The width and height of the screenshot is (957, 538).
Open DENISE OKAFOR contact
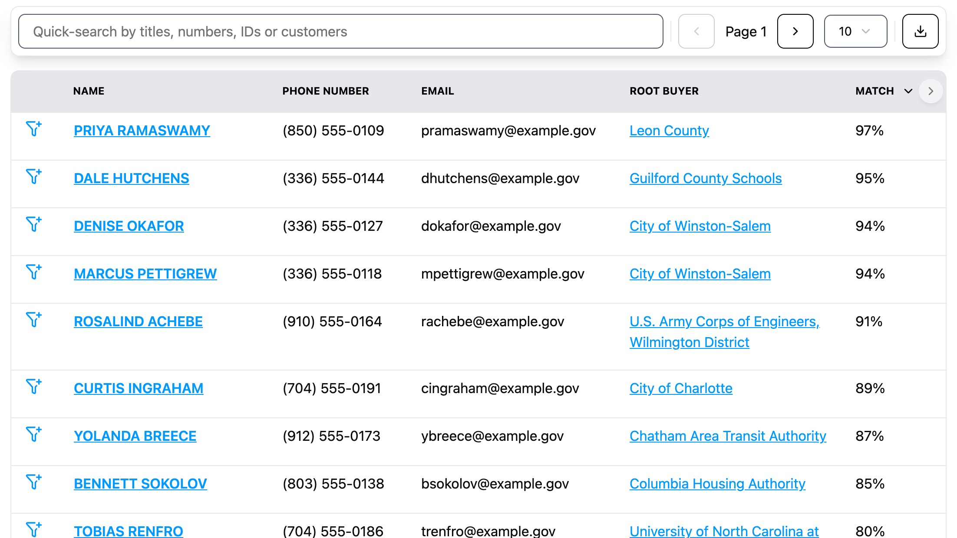coord(129,226)
